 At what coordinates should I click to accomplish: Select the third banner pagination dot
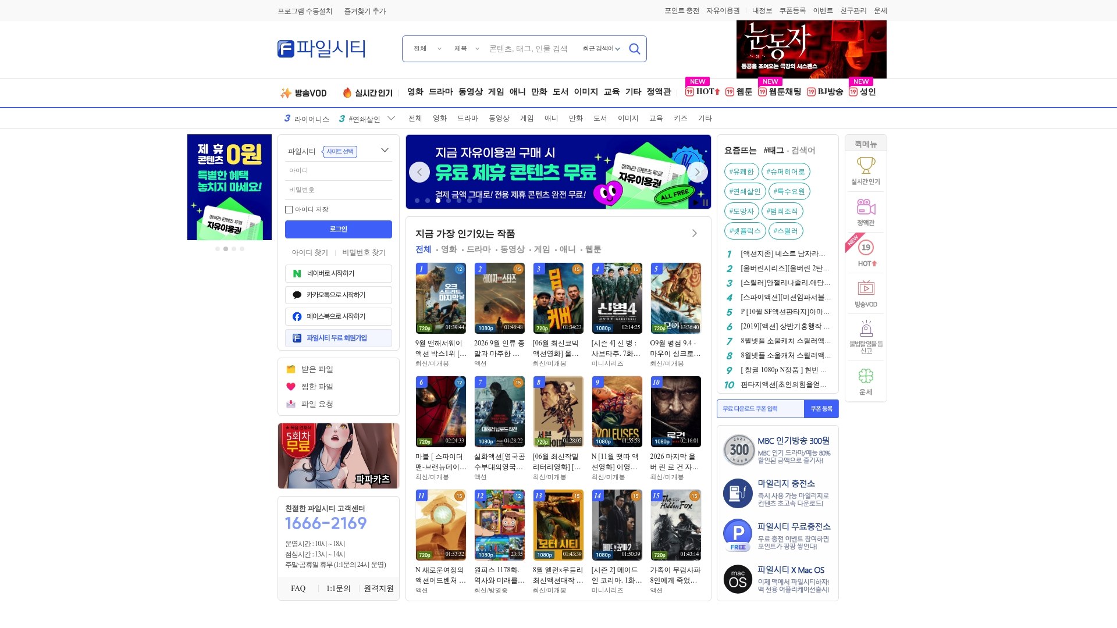tap(438, 201)
